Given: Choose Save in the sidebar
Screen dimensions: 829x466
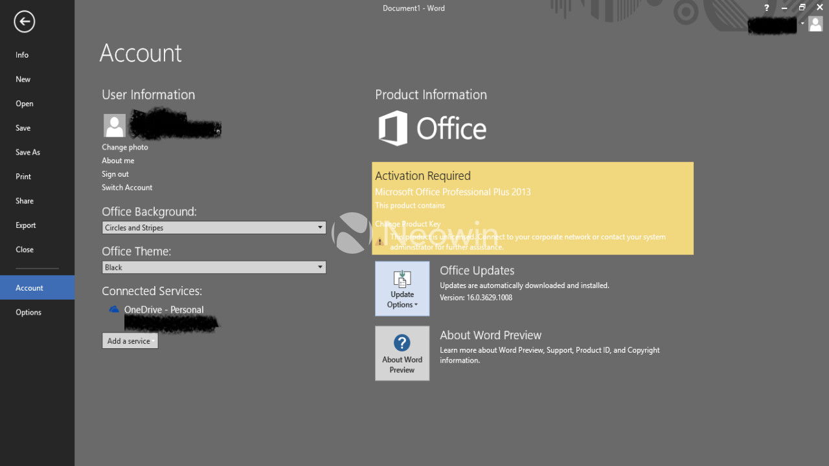Looking at the screenshot, I should coord(37,128).
